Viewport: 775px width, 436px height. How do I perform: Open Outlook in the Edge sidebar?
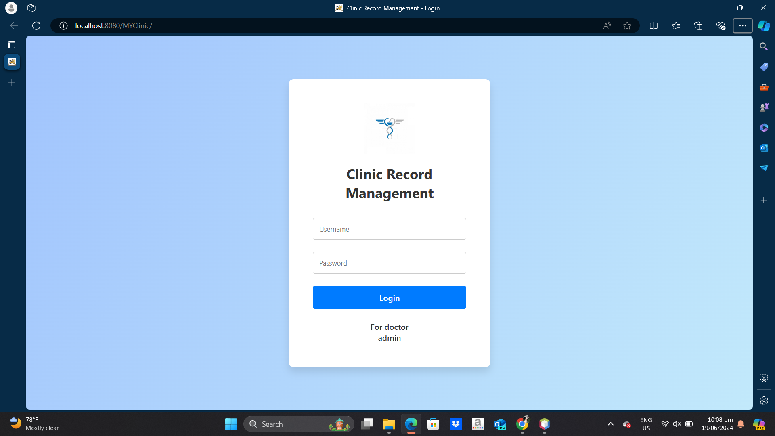pos(764,148)
